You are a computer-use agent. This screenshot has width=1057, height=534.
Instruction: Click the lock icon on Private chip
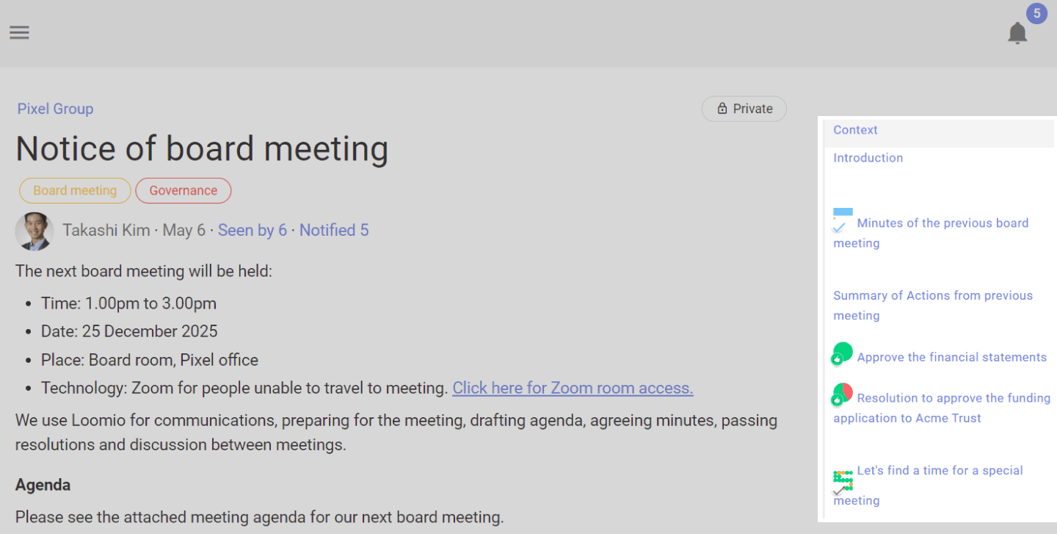pos(722,109)
